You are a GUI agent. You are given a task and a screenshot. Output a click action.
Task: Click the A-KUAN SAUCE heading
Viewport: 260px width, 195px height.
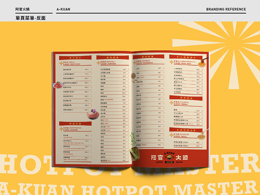coord(180,137)
